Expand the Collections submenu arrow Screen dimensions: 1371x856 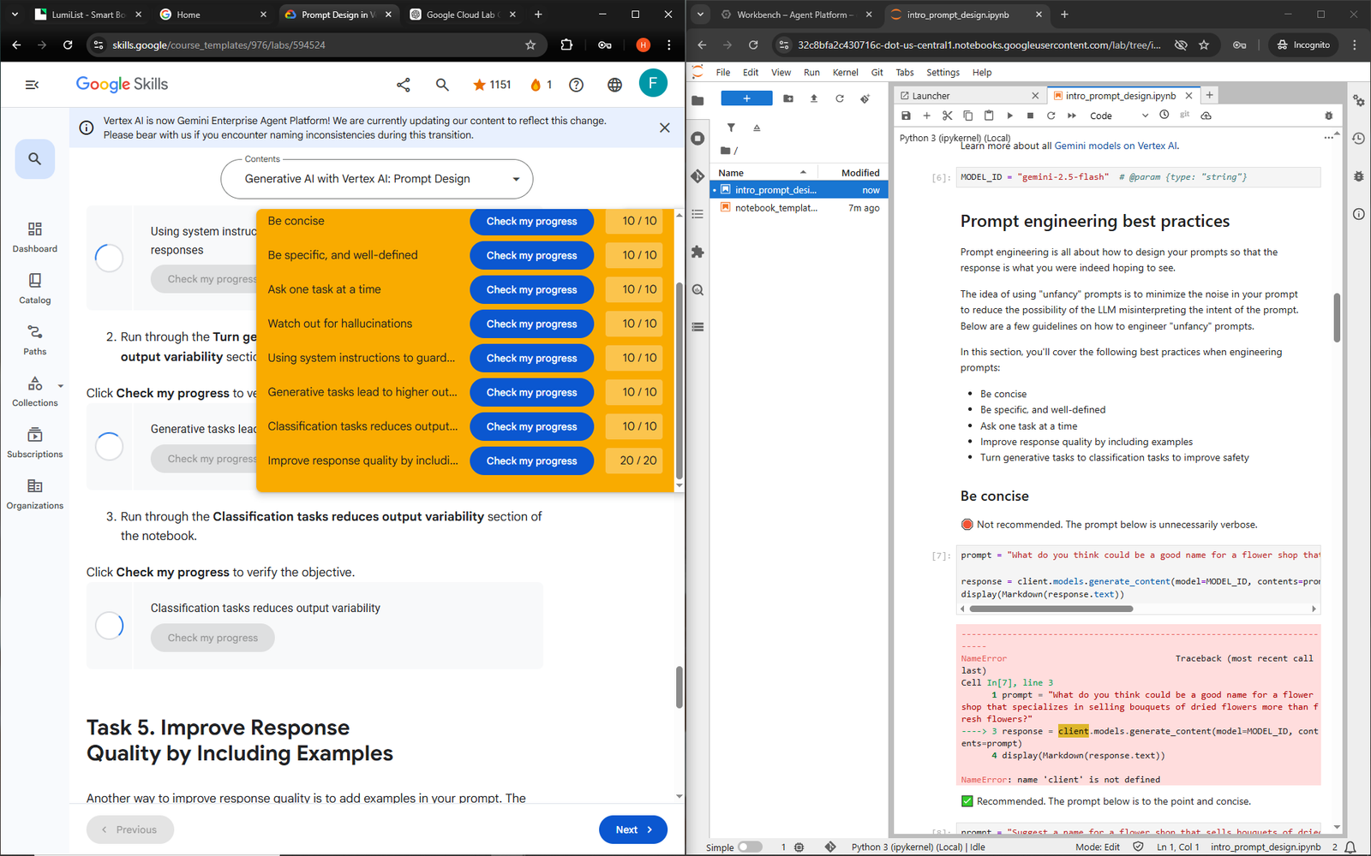click(x=60, y=386)
